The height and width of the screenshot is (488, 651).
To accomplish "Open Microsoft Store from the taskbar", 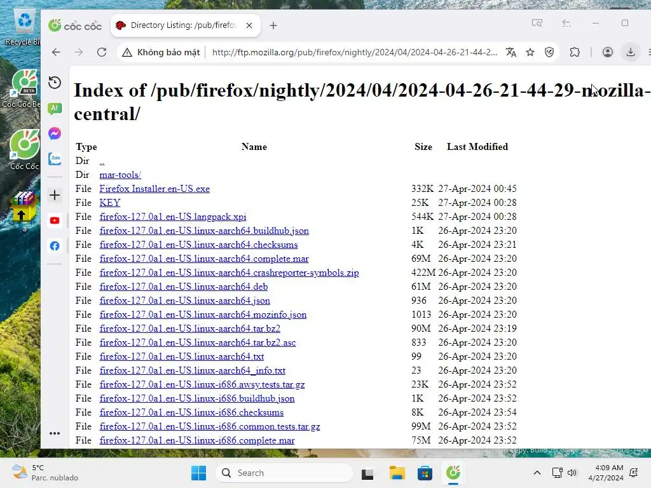I will (425, 473).
